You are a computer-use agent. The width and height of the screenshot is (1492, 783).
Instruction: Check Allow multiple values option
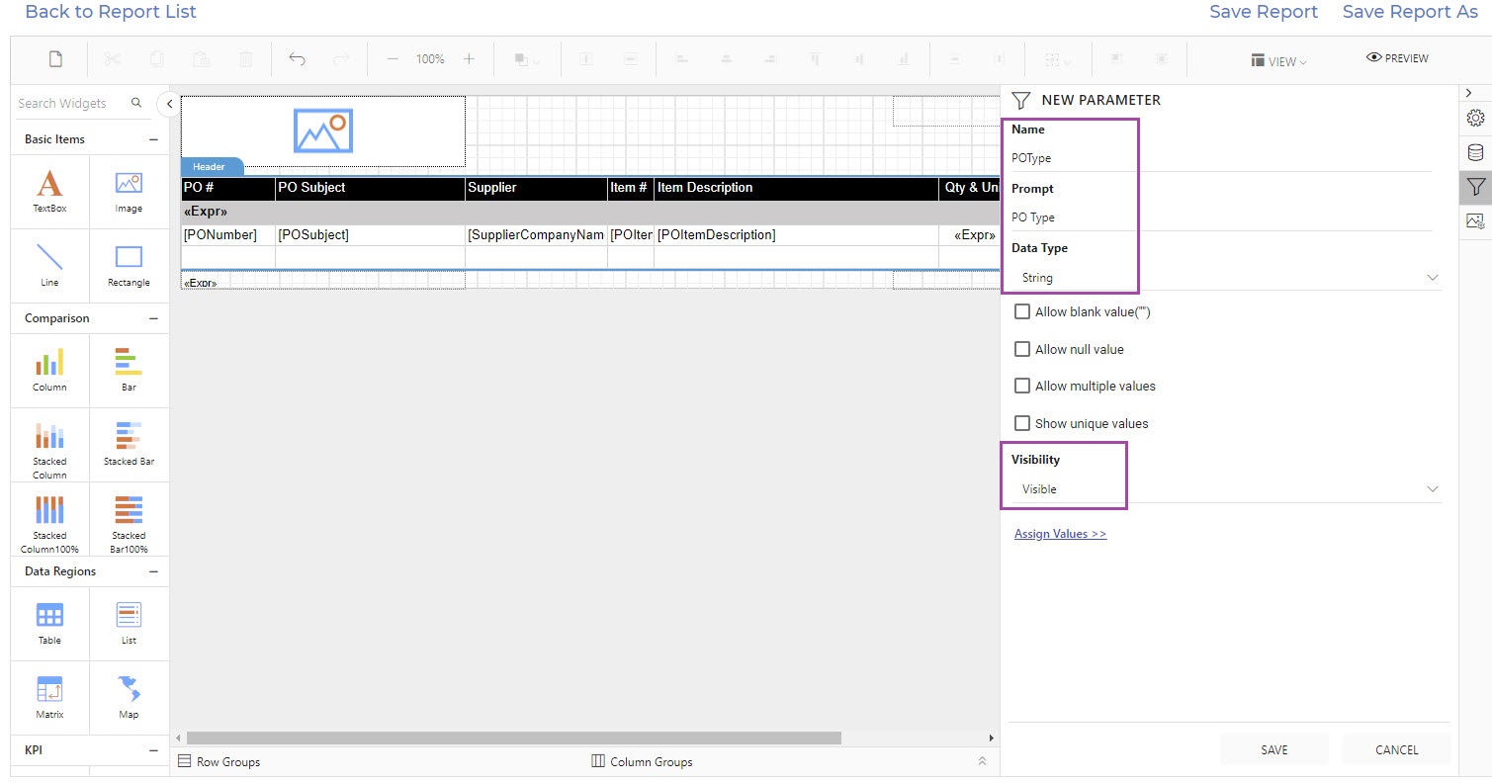coord(1022,387)
